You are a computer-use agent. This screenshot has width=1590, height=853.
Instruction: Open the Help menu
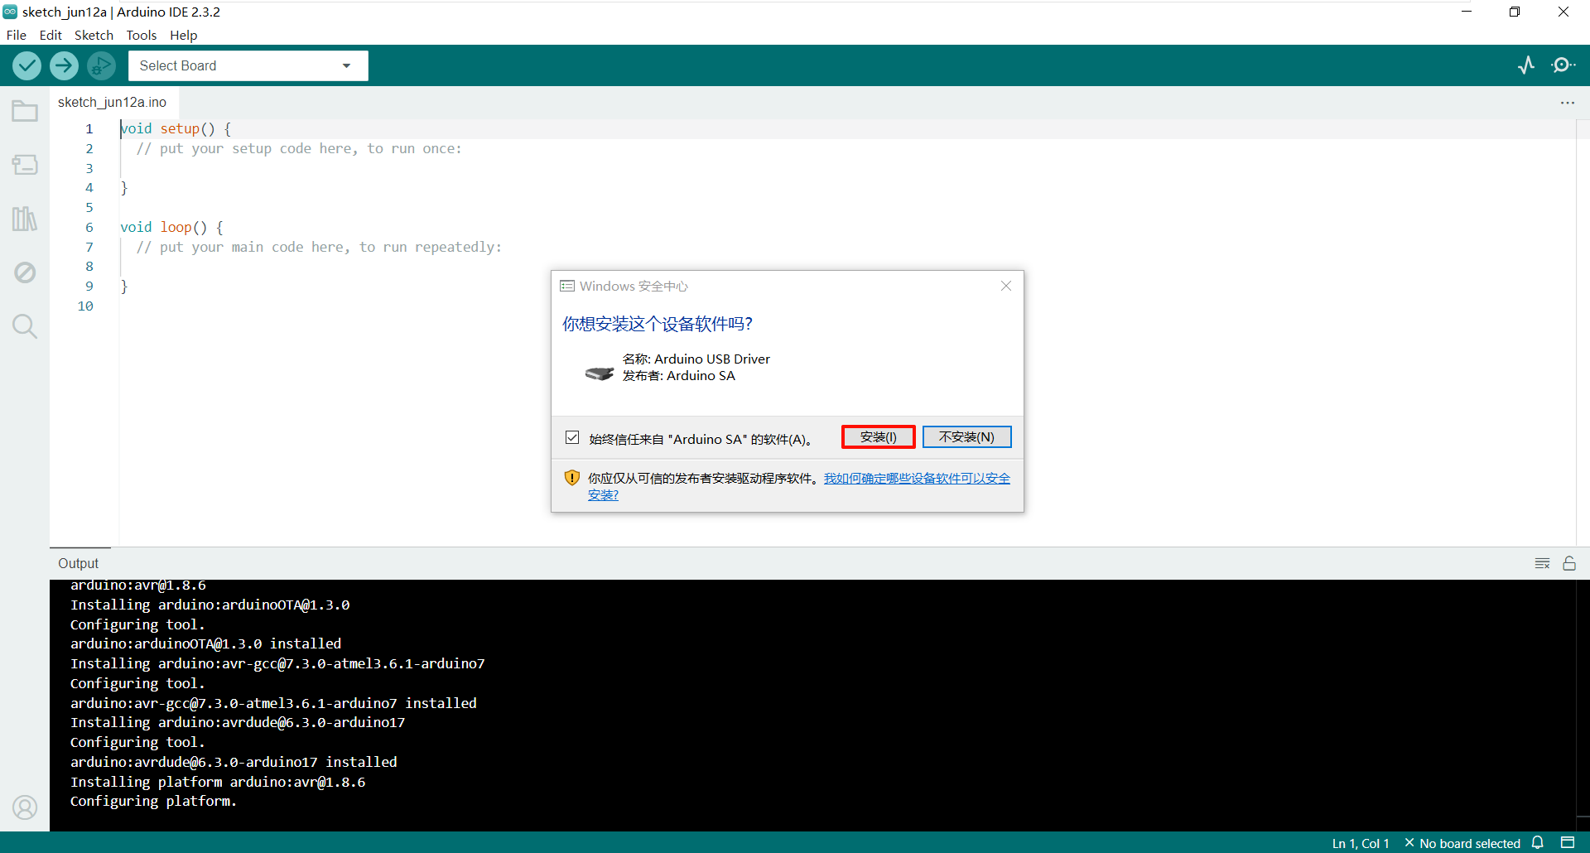(x=184, y=35)
